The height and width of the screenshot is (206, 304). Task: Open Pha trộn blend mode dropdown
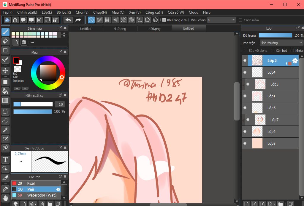(x=281, y=43)
